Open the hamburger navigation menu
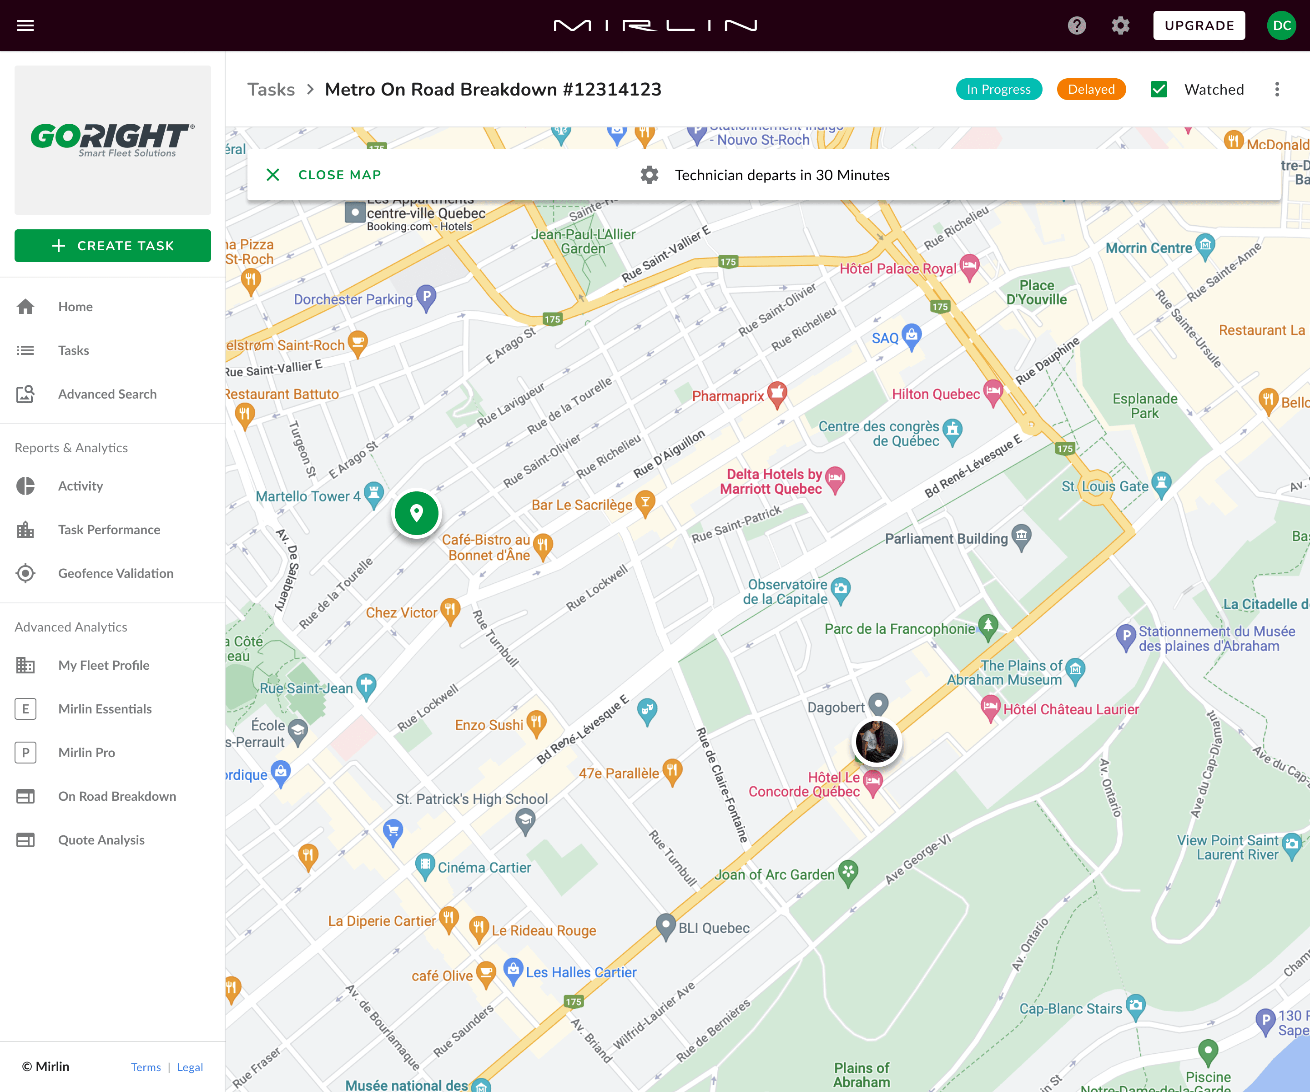Screen dimensions: 1310x1092 click(25, 25)
